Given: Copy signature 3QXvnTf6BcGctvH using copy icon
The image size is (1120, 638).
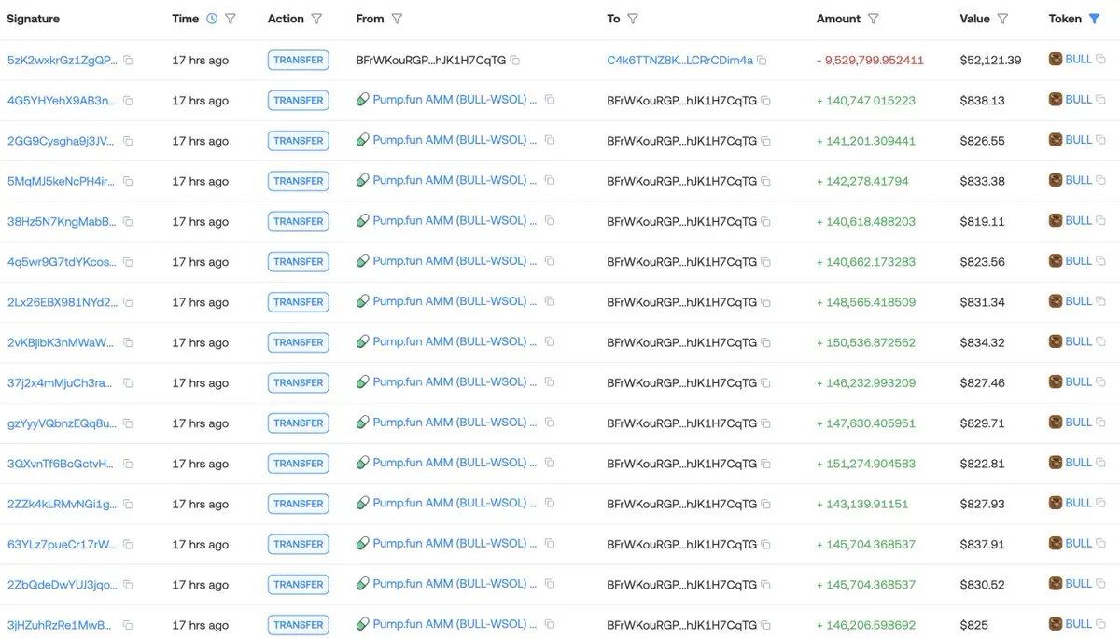Looking at the screenshot, I should [128, 464].
